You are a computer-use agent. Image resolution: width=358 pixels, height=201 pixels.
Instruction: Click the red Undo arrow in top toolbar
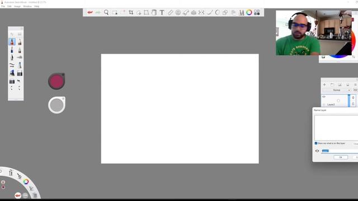[90, 12]
